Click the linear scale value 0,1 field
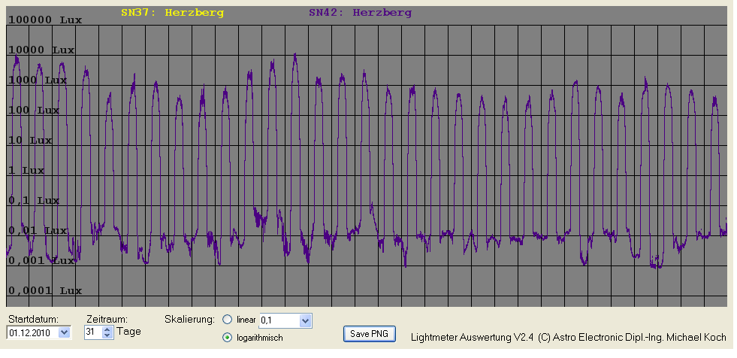This screenshot has height=358, width=737. pos(278,321)
